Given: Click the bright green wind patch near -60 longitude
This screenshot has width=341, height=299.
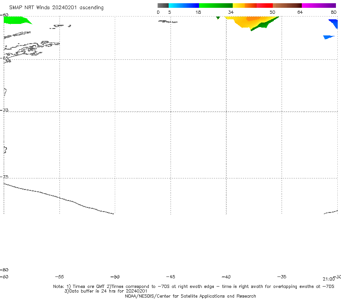Looking at the screenshot, I should (16, 20).
